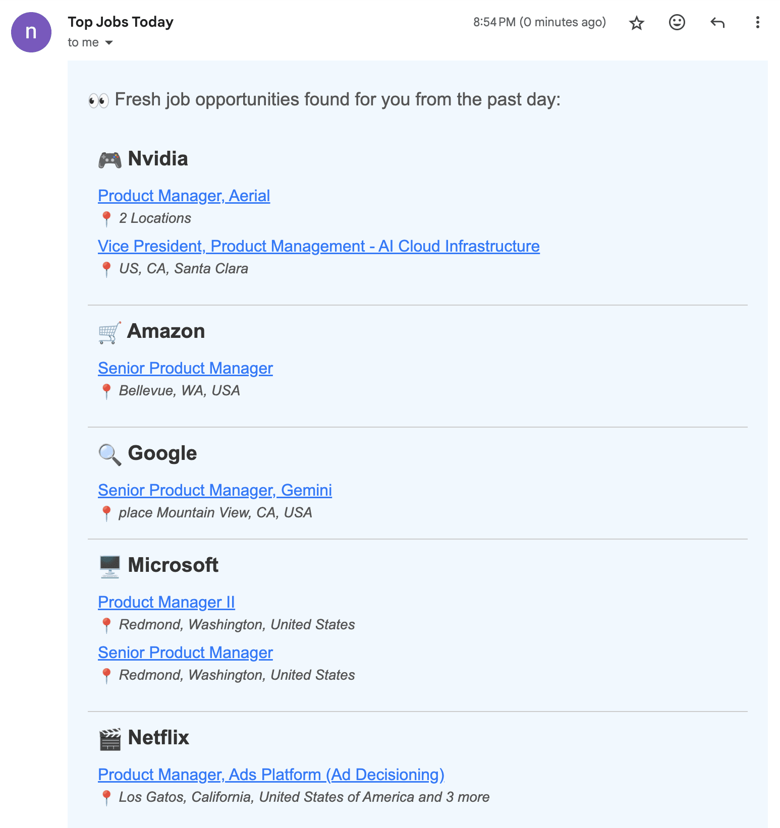The width and height of the screenshot is (780, 828).
Task: Open the Product Manager II link
Action: [166, 602]
